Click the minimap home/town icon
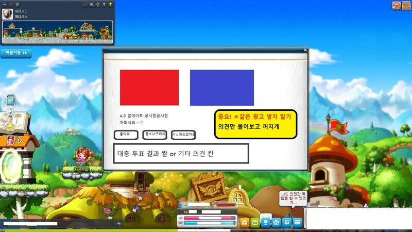The image size is (412, 232). (85, 5)
